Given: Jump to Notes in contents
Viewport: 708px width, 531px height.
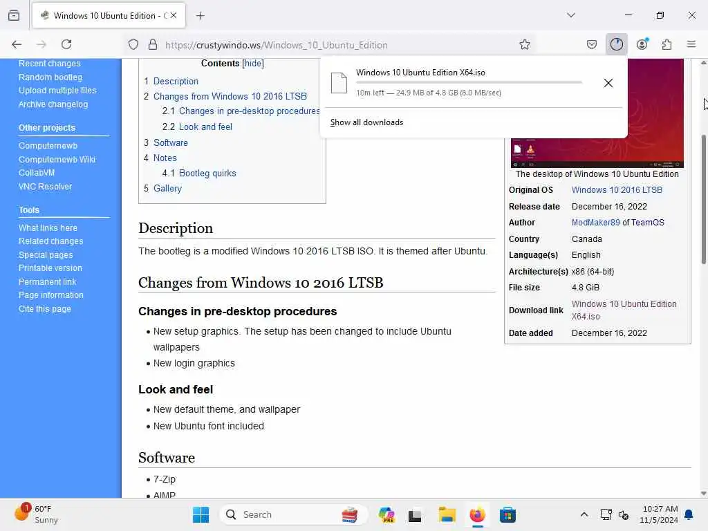Looking at the screenshot, I should pos(165,158).
